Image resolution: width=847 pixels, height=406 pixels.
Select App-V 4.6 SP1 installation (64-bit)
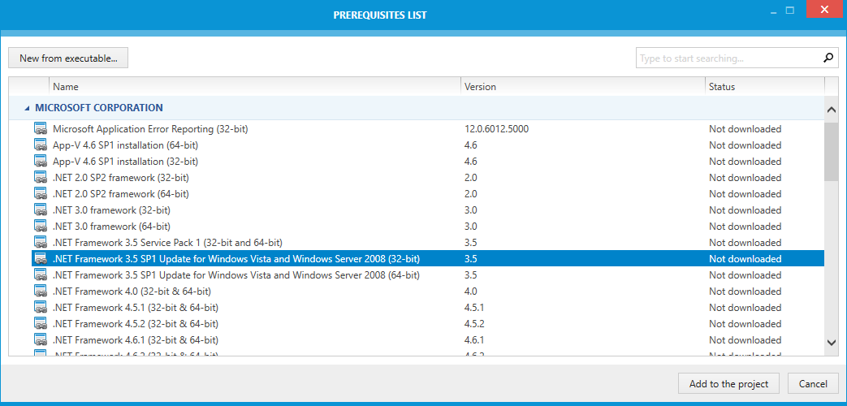(125, 145)
